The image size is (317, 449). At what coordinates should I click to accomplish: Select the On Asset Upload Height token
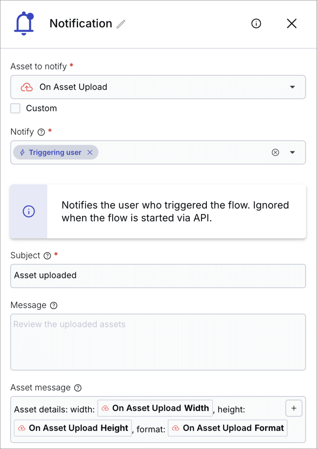(x=73, y=428)
